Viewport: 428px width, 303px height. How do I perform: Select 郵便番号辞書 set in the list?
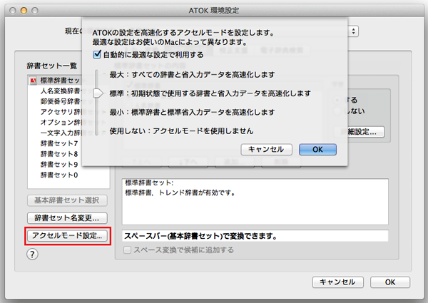(68, 101)
